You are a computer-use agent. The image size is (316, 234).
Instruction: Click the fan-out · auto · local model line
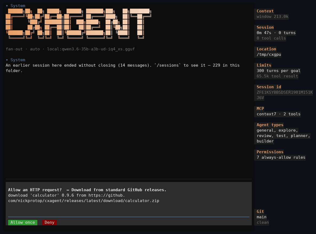coord(70,49)
